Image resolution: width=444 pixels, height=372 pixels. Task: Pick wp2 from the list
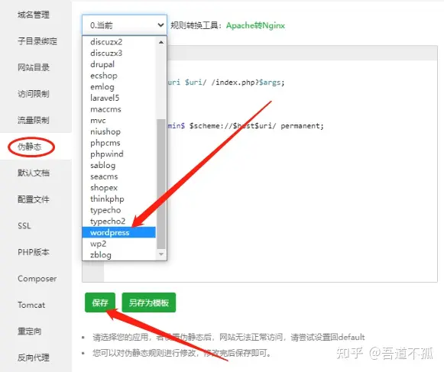pos(119,244)
